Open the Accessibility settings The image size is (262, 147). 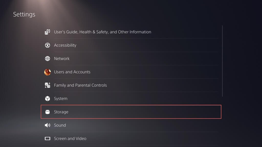65,45
